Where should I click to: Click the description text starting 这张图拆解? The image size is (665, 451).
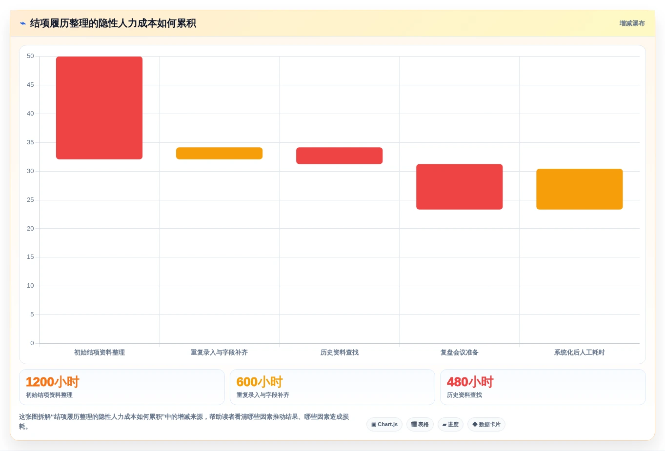[x=184, y=422]
